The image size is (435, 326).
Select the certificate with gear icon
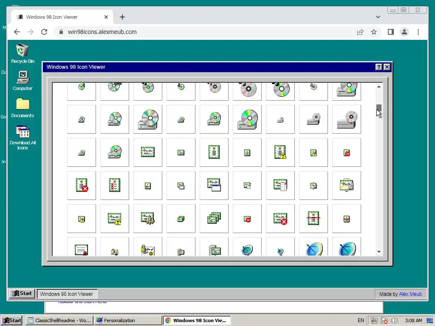(x=148, y=219)
